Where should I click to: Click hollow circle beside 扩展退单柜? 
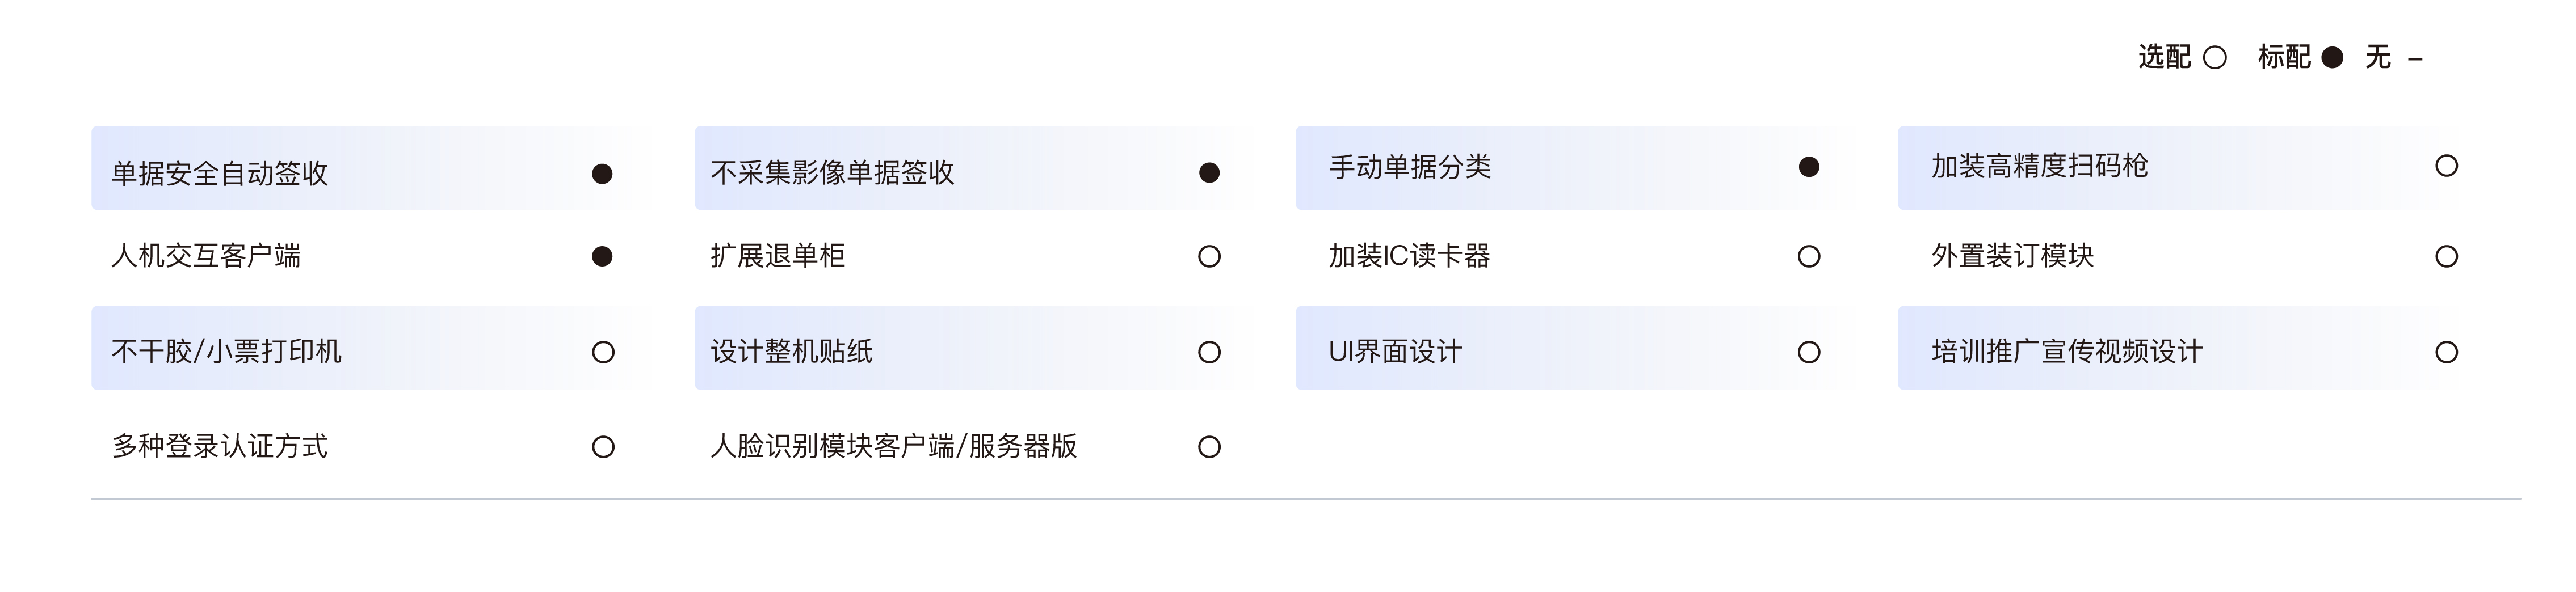1209,257
